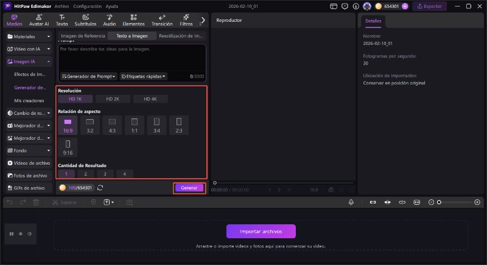
Task: Click the layout panel icon in title bar
Action: (334, 6)
